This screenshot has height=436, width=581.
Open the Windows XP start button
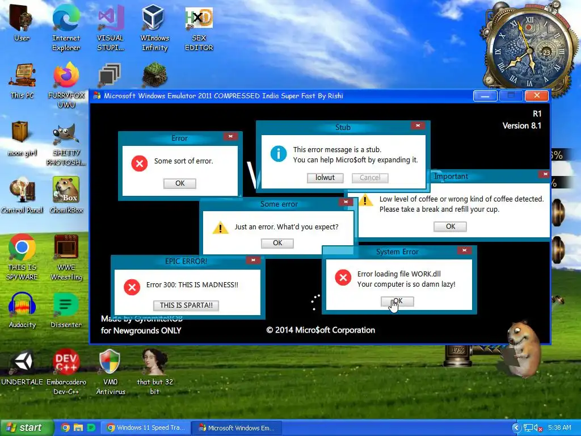[x=27, y=427]
